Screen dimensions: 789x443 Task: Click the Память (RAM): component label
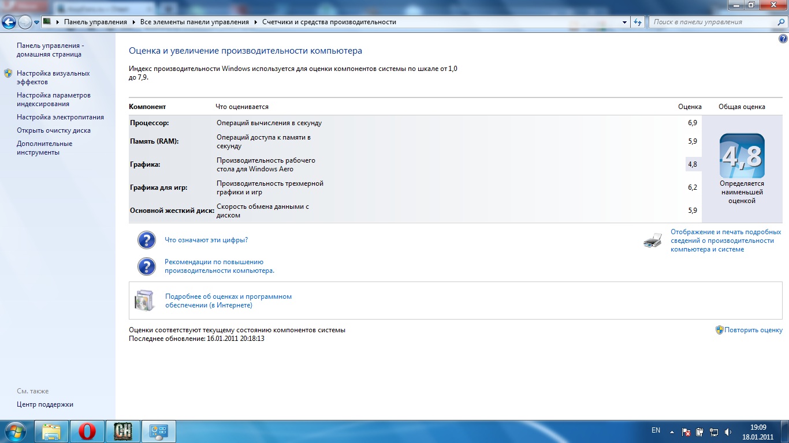154,141
